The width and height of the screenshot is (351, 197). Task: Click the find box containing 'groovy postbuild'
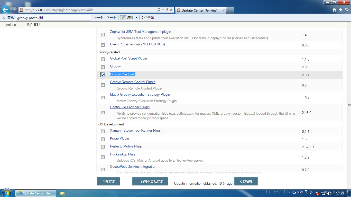[x=53, y=18]
